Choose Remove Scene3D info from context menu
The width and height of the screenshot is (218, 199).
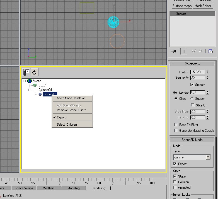(x=72, y=110)
